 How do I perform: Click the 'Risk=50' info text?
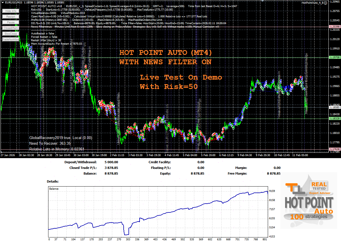(36, 10)
